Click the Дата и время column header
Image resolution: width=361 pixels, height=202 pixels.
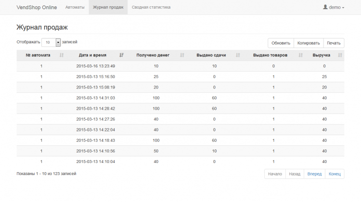[x=96, y=55]
